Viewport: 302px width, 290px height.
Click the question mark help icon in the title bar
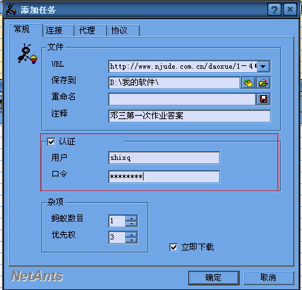click(274, 10)
